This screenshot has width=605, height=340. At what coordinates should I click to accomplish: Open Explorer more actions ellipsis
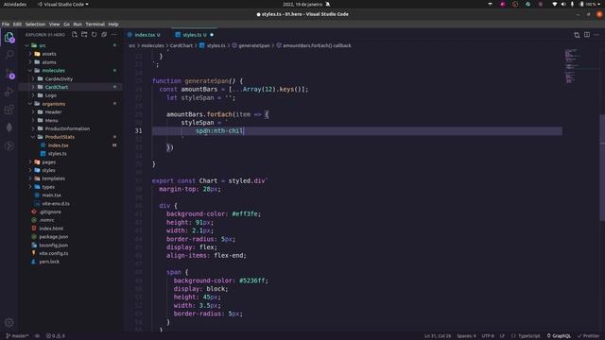click(114, 35)
